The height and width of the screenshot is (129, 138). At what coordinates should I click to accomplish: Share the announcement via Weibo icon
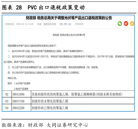(126, 24)
